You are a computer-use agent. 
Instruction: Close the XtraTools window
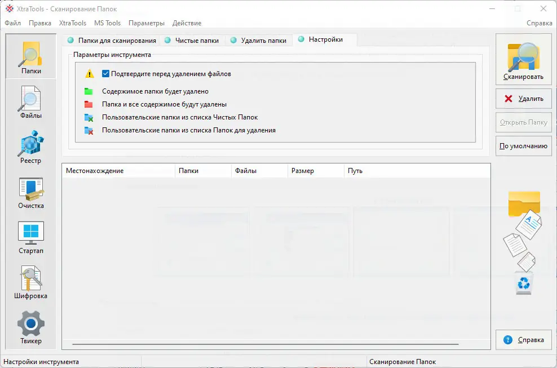tap(543, 9)
